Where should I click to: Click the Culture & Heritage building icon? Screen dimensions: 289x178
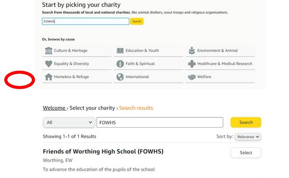point(49,51)
